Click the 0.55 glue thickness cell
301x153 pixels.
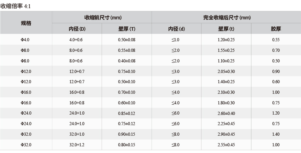[x=276, y=40]
